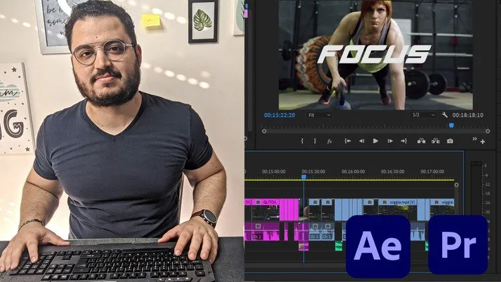The image size is (501, 282).
Task: Click the fx badge on wiggle.mp4 [V] clip
Action: (385, 202)
